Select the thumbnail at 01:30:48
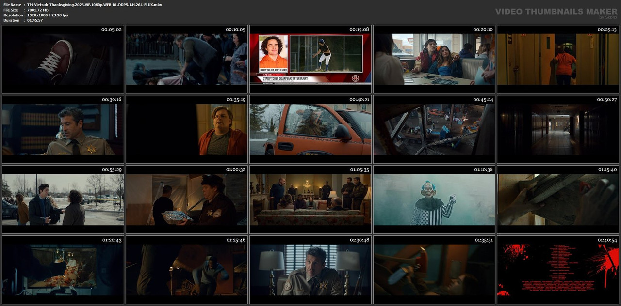 (x=310, y=270)
